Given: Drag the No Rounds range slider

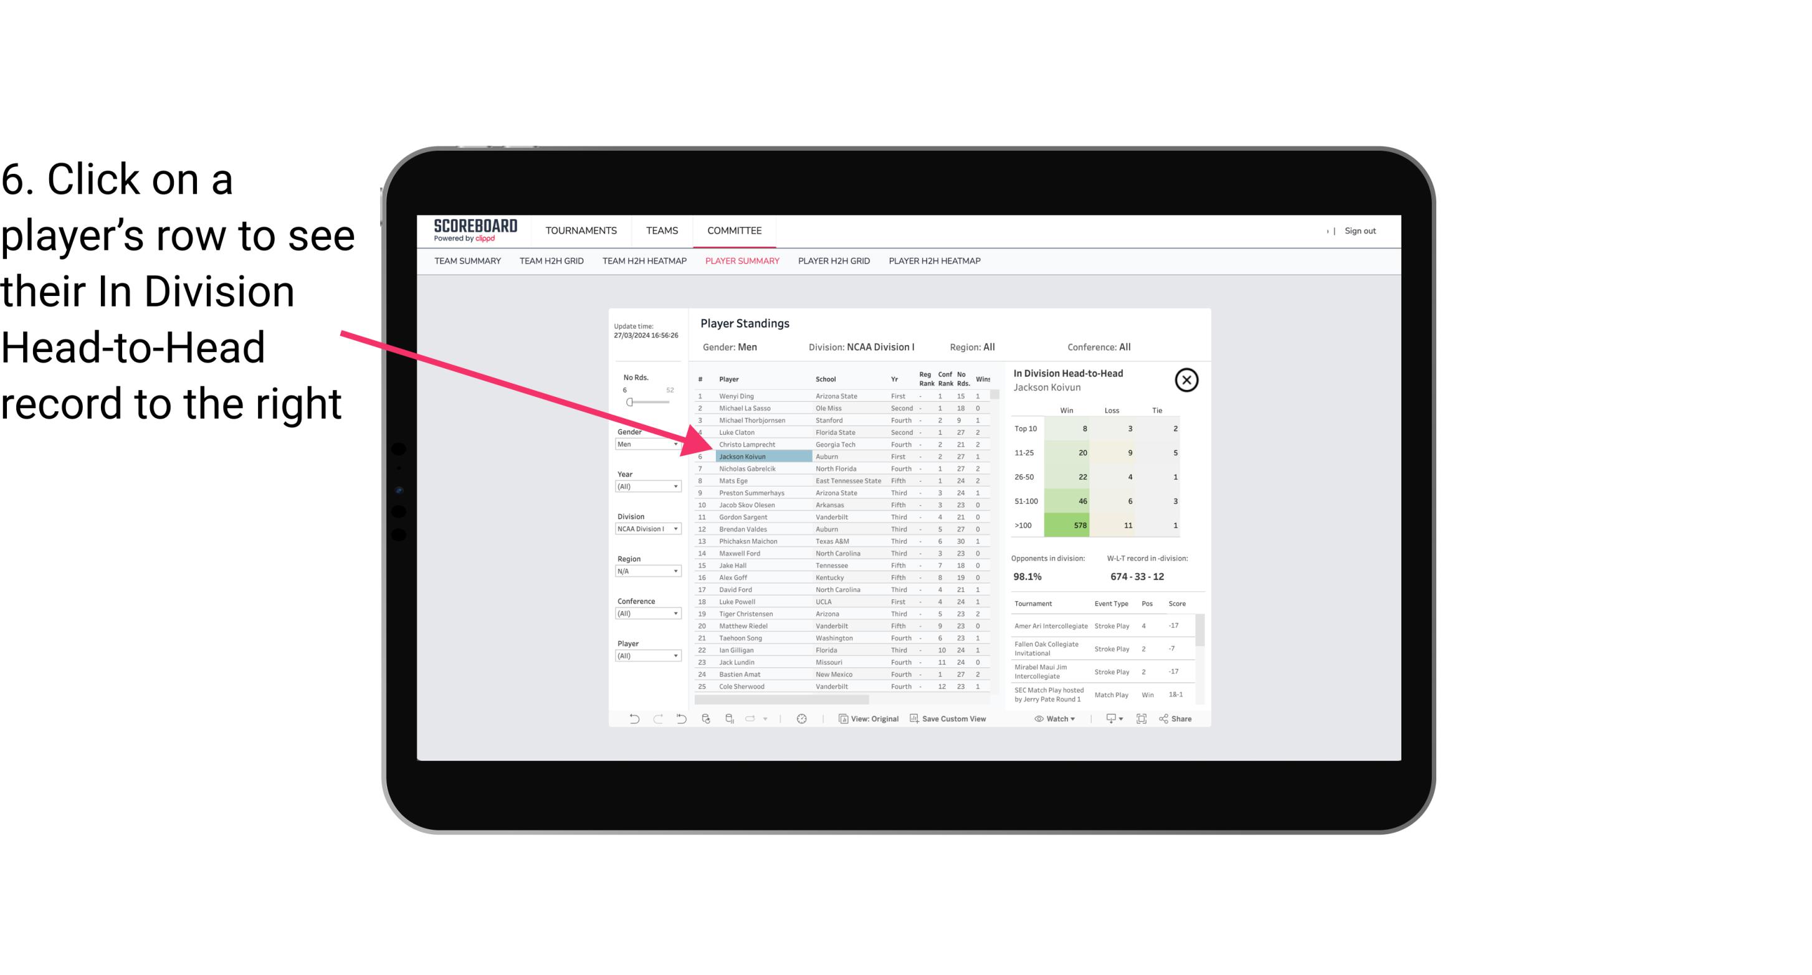Looking at the screenshot, I should [629, 402].
